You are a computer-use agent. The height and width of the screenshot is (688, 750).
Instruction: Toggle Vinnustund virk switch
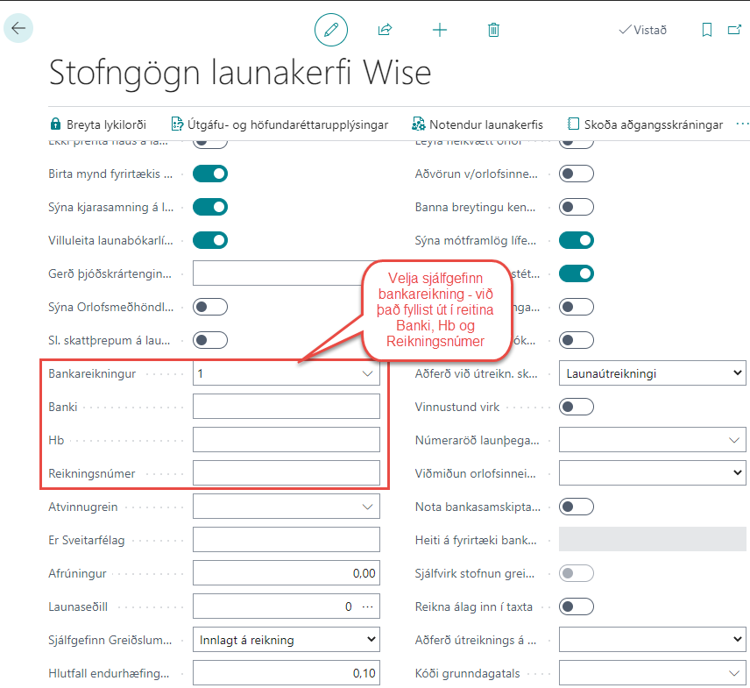pyautogui.click(x=577, y=407)
